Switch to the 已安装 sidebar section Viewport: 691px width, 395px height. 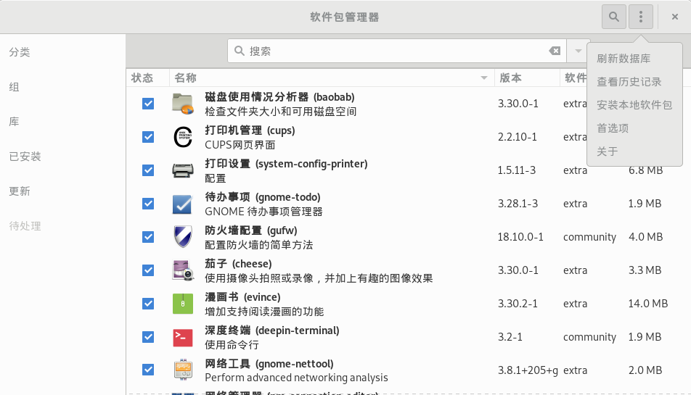25,157
